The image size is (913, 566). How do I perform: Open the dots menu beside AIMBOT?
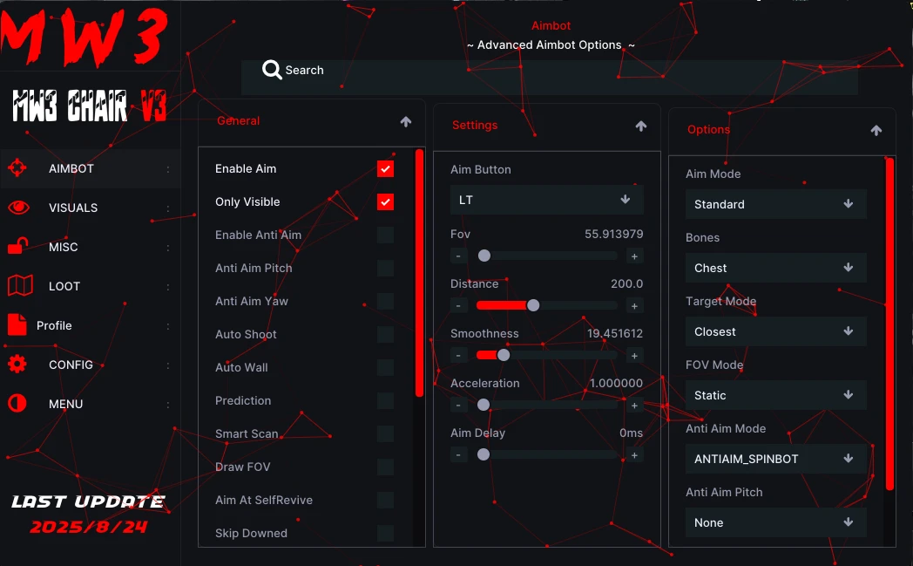pos(168,169)
